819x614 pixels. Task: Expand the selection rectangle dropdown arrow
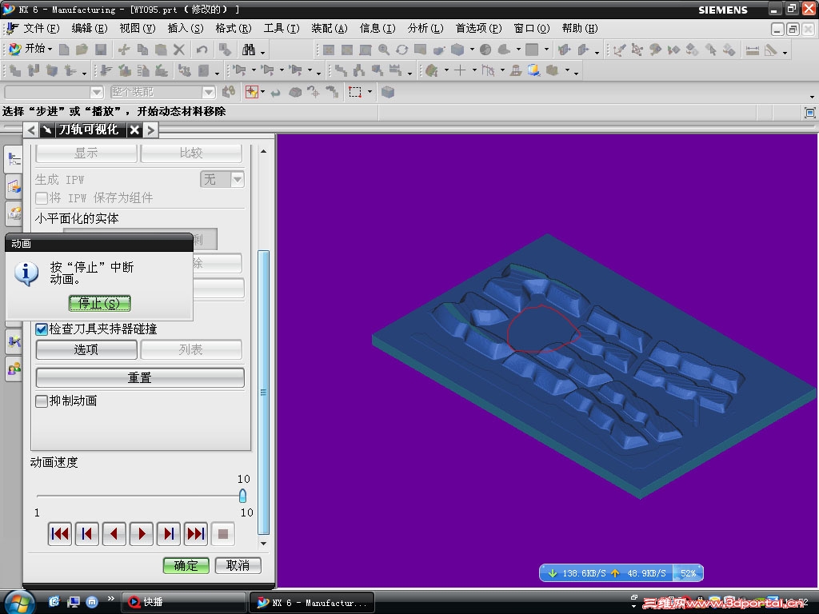click(370, 93)
